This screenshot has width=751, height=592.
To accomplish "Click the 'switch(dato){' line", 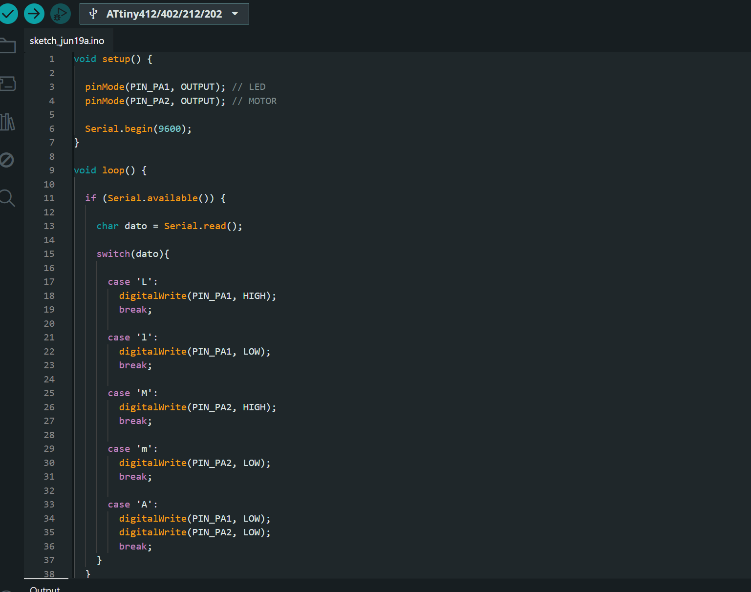I will [x=133, y=254].
